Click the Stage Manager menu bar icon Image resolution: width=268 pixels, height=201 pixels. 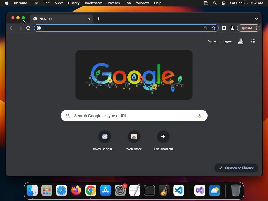point(206,3)
